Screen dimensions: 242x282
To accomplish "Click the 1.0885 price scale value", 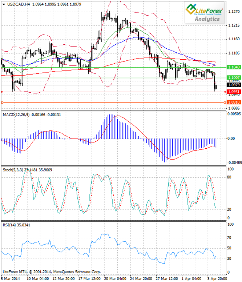I will 234,108.
